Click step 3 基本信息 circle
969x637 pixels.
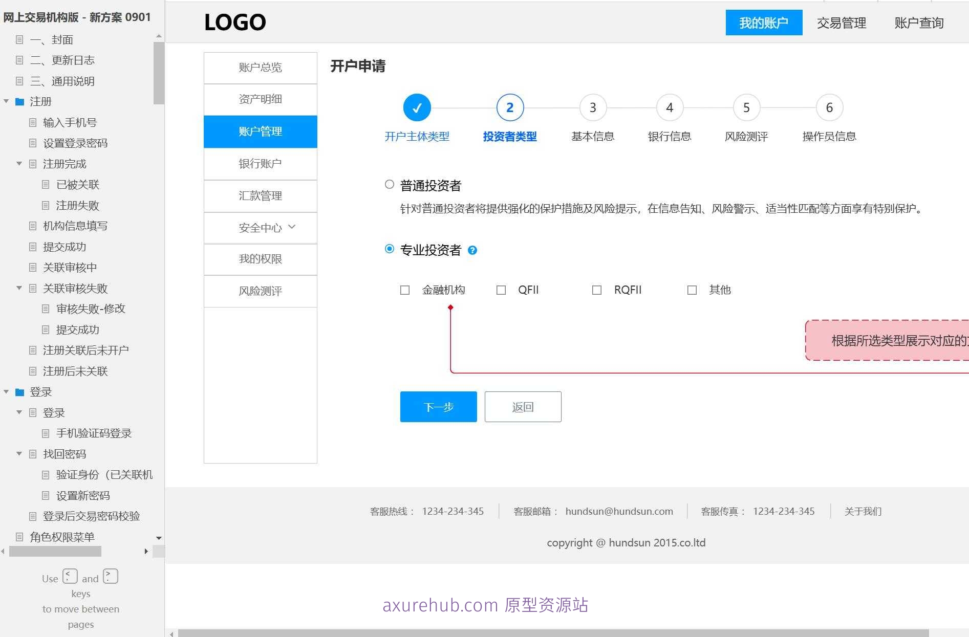click(592, 107)
